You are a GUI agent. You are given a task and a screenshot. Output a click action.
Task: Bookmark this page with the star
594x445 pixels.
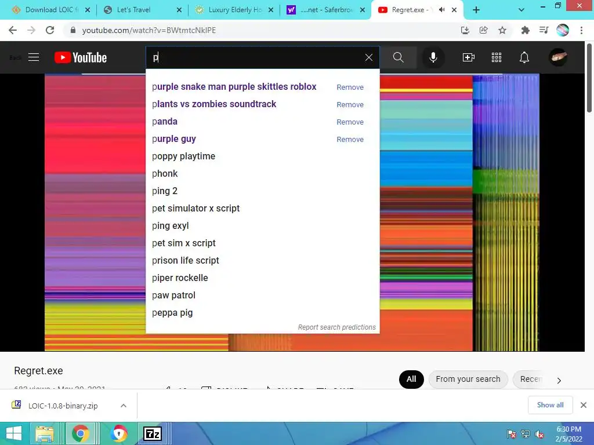(502, 30)
